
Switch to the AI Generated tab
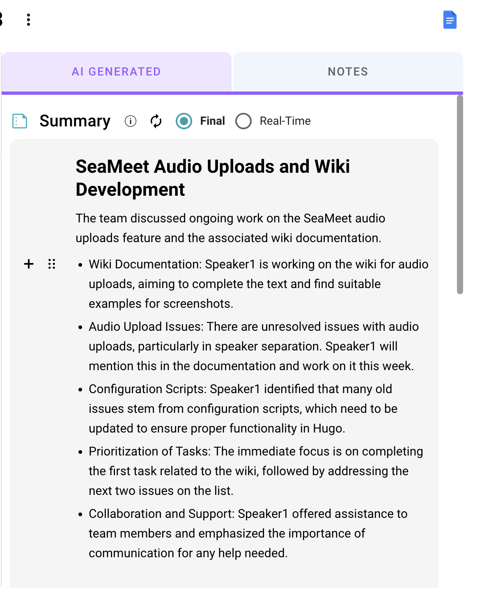(116, 72)
